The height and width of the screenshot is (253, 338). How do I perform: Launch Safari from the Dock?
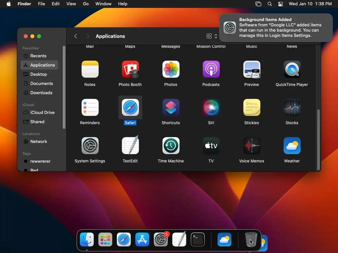click(x=124, y=239)
